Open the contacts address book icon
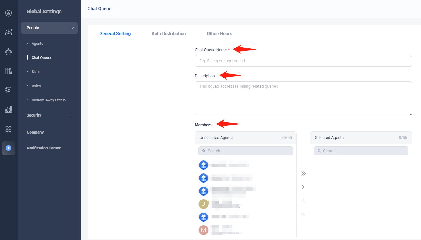Screen dimensions: 421x240 coord(8,90)
